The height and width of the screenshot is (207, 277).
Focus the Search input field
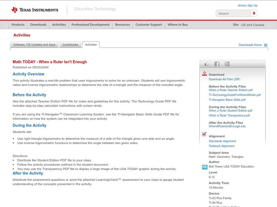pos(233,13)
